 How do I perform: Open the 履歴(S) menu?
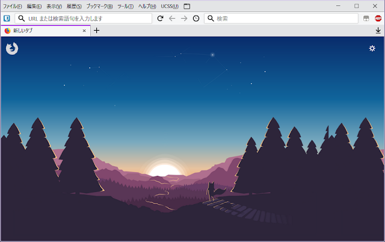click(74, 7)
